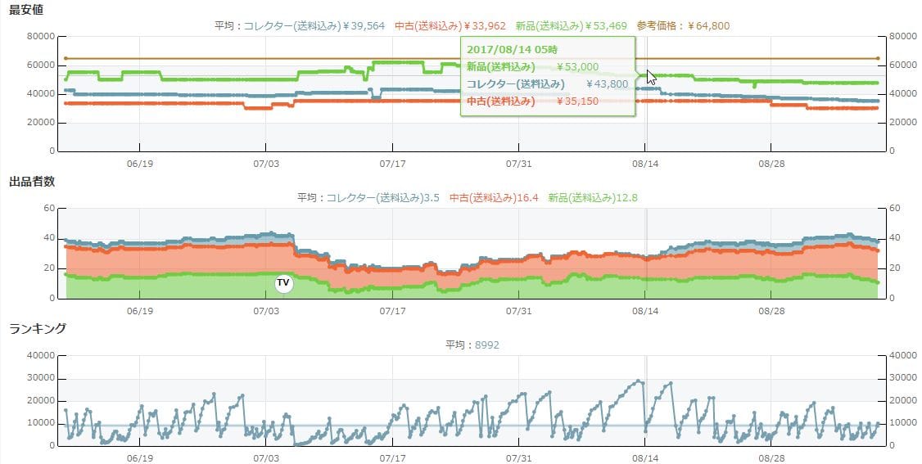Screen dimensions: 922x464
Task: Click the 最安値 chart heading
Action: (26, 9)
